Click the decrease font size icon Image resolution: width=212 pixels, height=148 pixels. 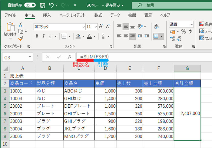[108, 26]
